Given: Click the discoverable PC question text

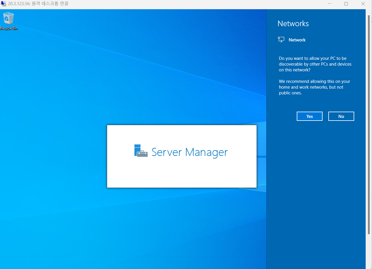Looking at the screenshot, I should [315, 64].
